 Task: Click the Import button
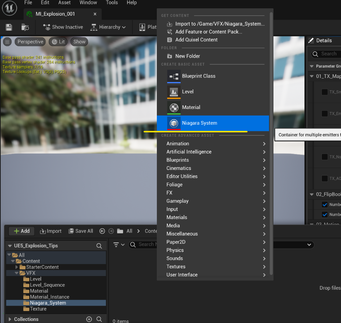(x=51, y=231)
